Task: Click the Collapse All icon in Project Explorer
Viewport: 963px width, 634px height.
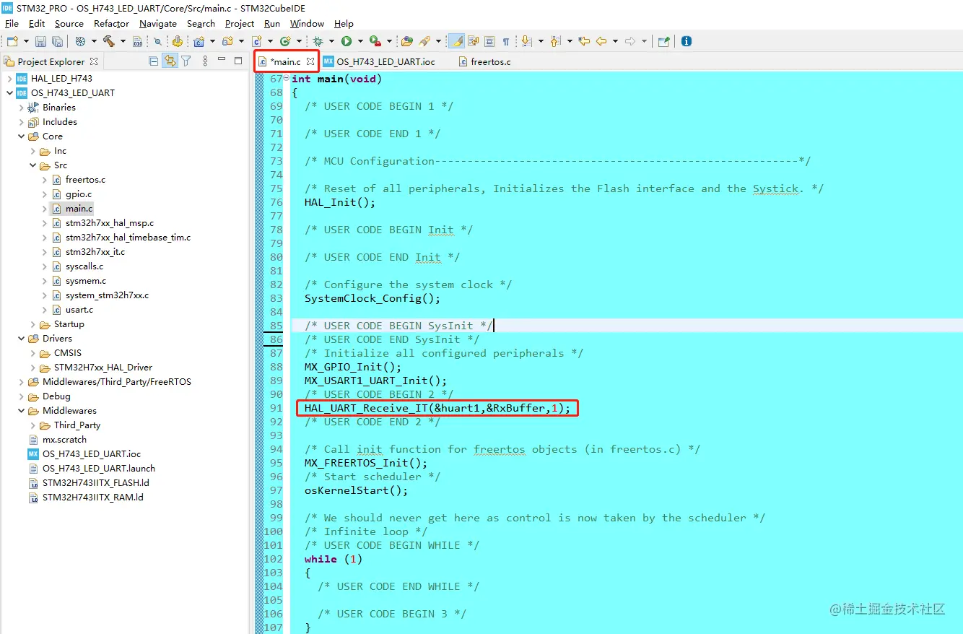Action: pos(153,61)
